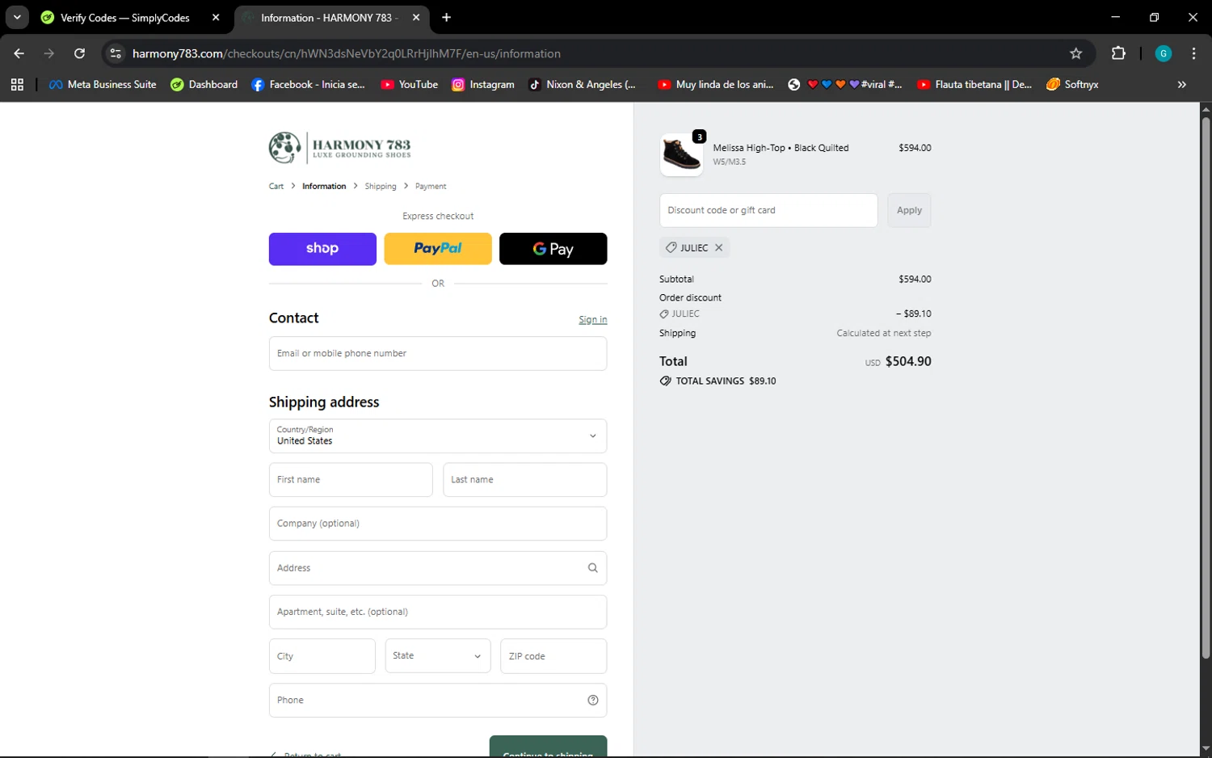Click the Apply discount button

(x=909, y=210)
